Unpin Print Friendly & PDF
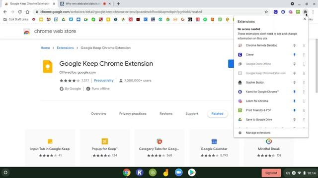The height and width of the screenshot is (178, 318). 294,110
